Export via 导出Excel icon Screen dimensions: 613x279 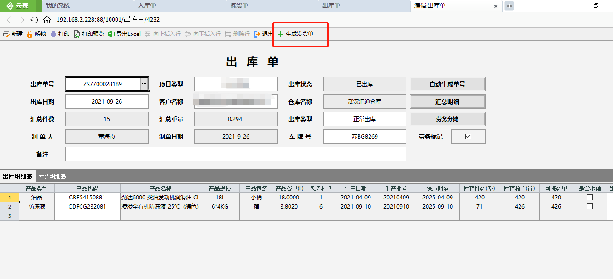(111, 34)
